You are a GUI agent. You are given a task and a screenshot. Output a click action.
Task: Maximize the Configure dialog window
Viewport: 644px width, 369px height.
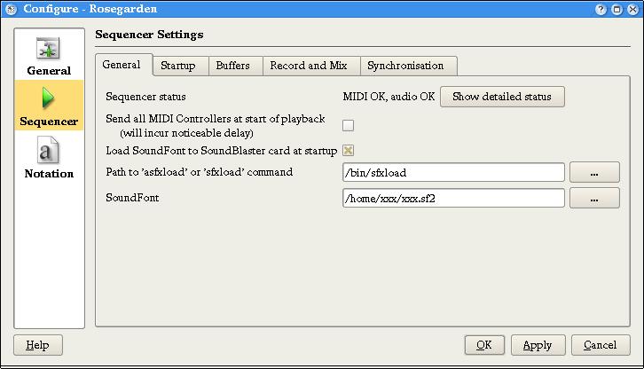617,9
